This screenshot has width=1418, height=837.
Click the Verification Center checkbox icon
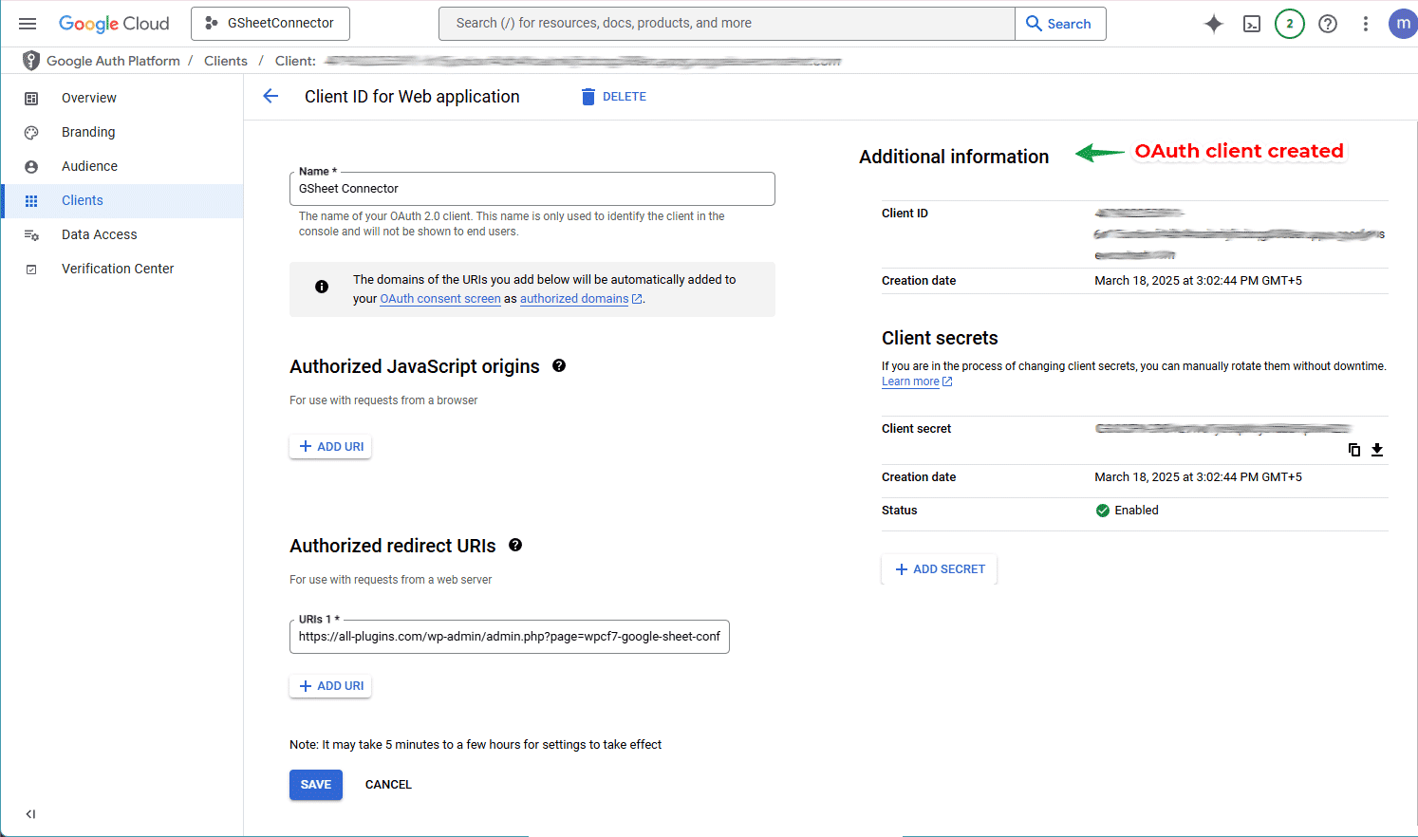point(31,270)
